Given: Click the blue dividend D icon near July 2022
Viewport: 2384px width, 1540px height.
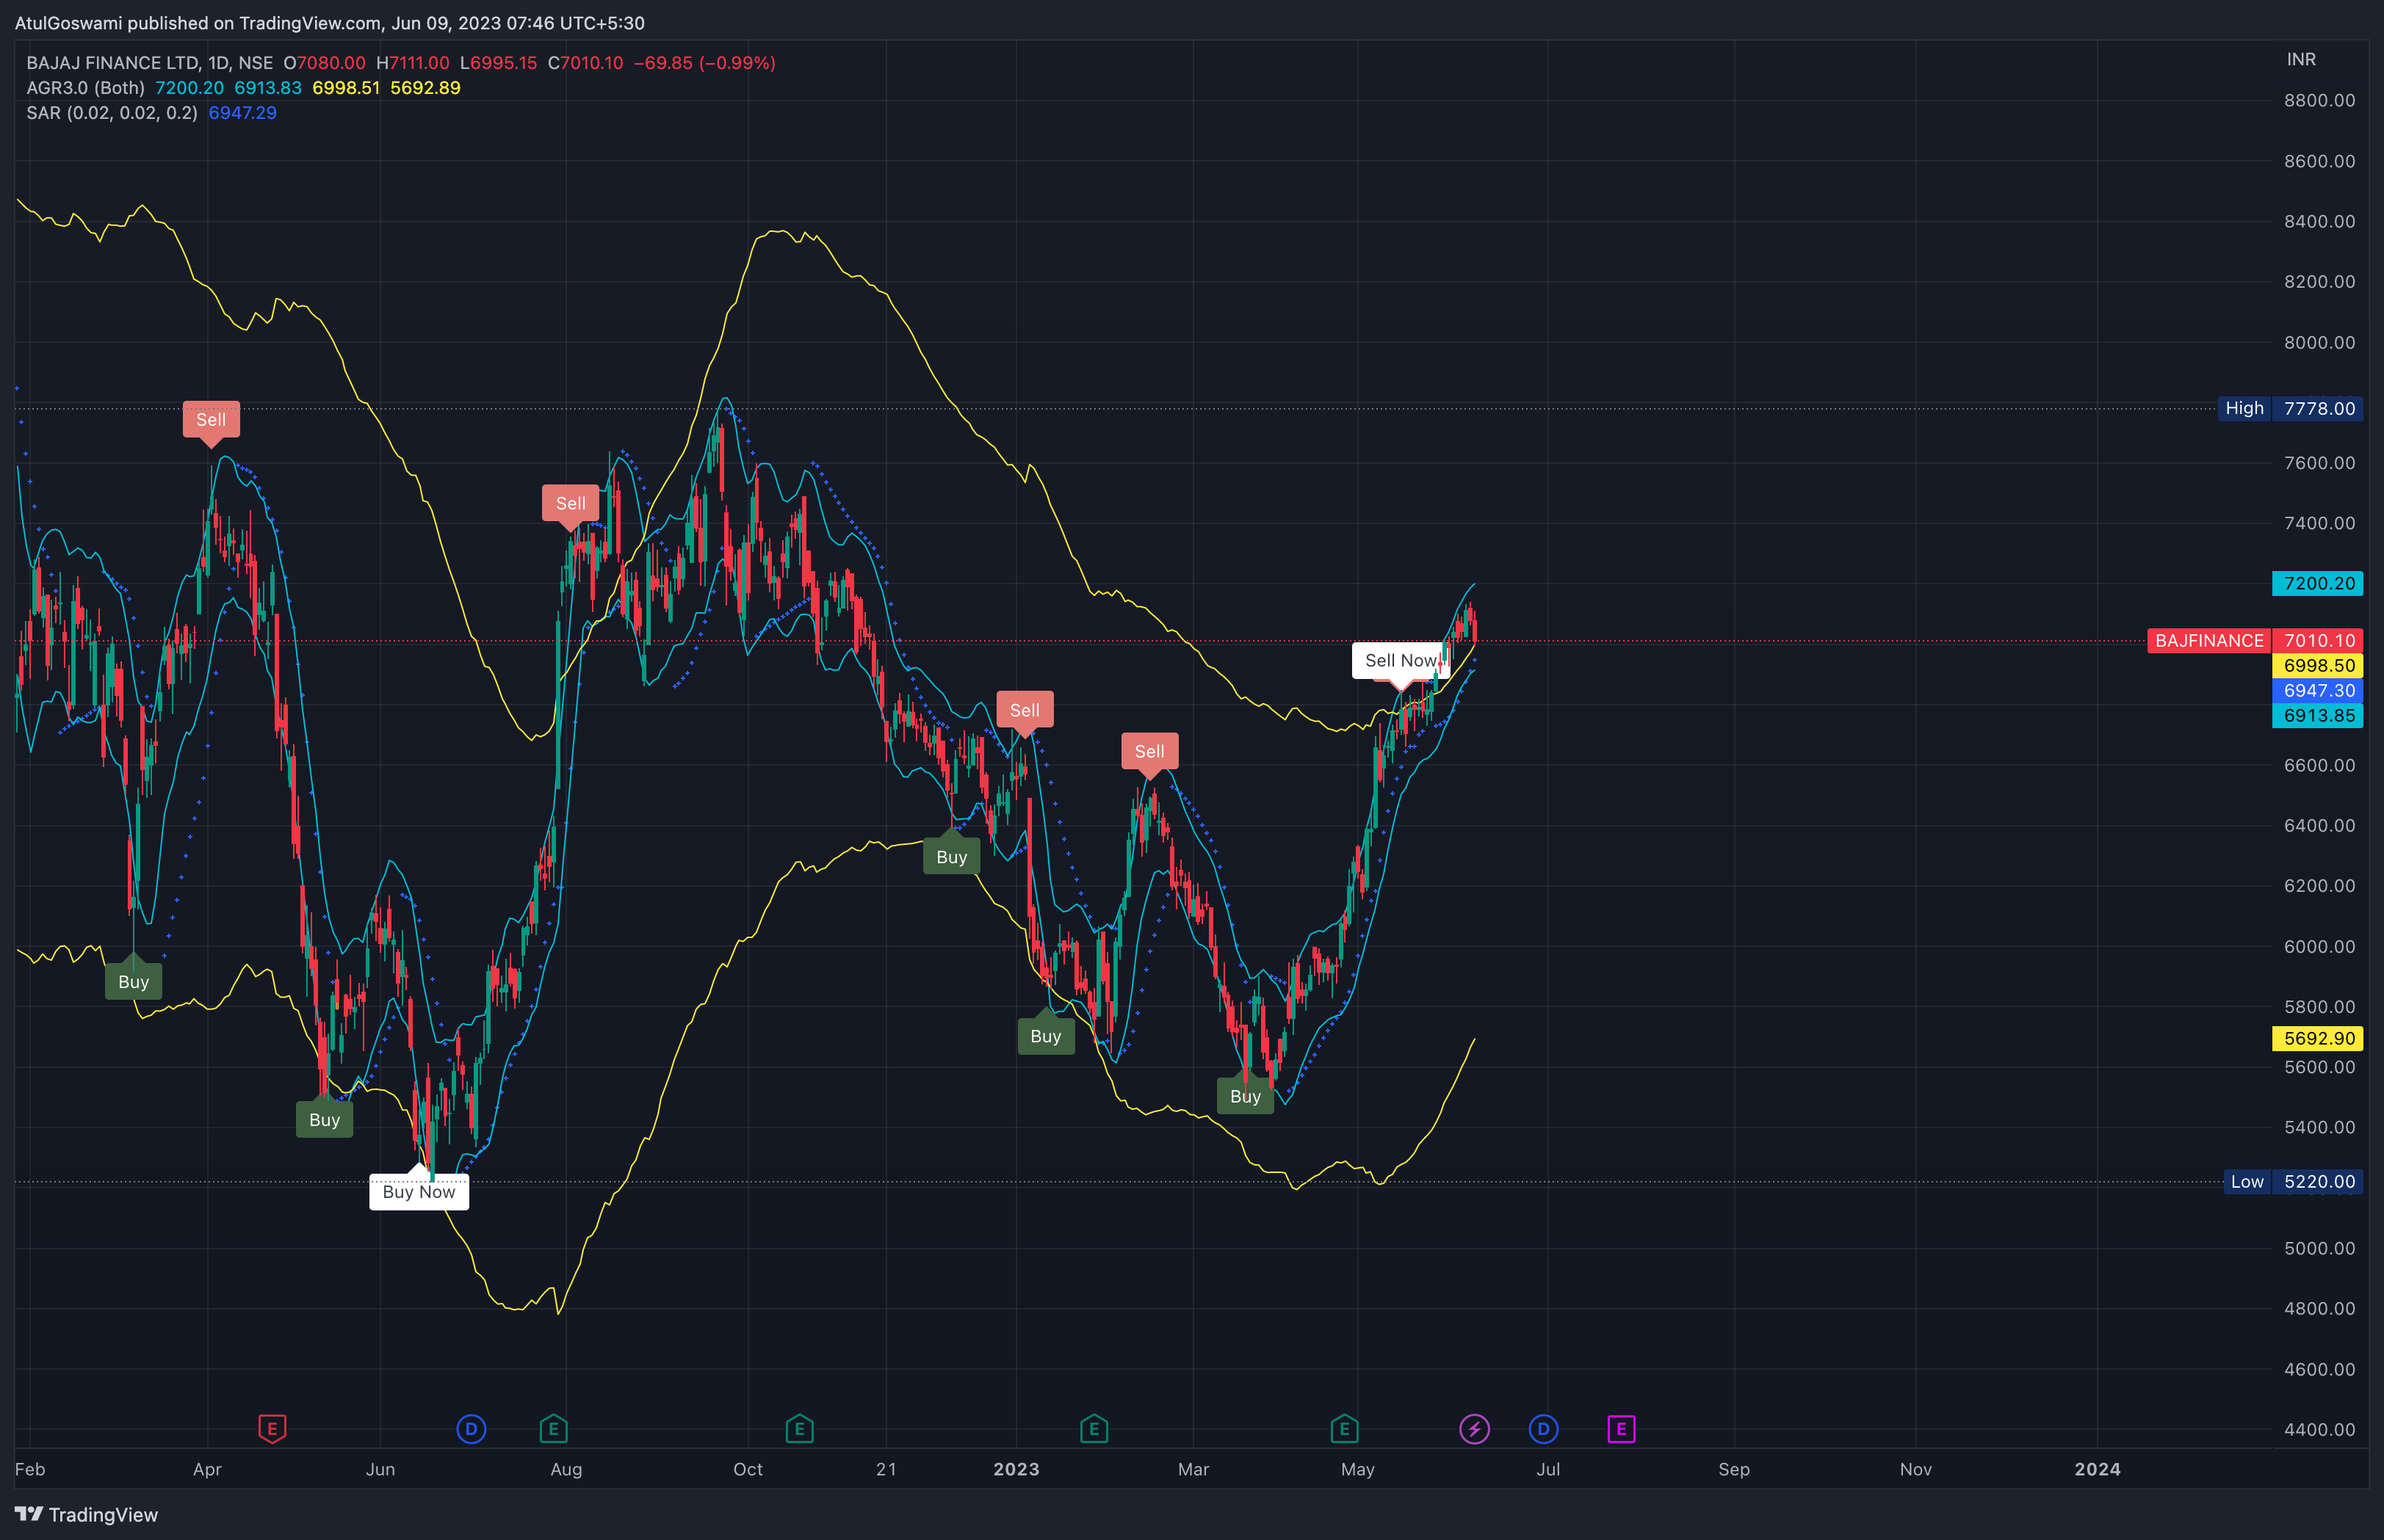Looking at the screenshot, I should (472, 1429).
